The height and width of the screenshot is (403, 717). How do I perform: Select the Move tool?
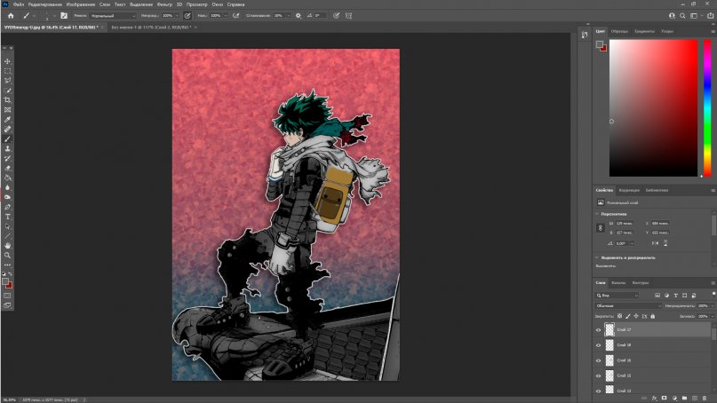pyautogui.click(x=8, y=61)
